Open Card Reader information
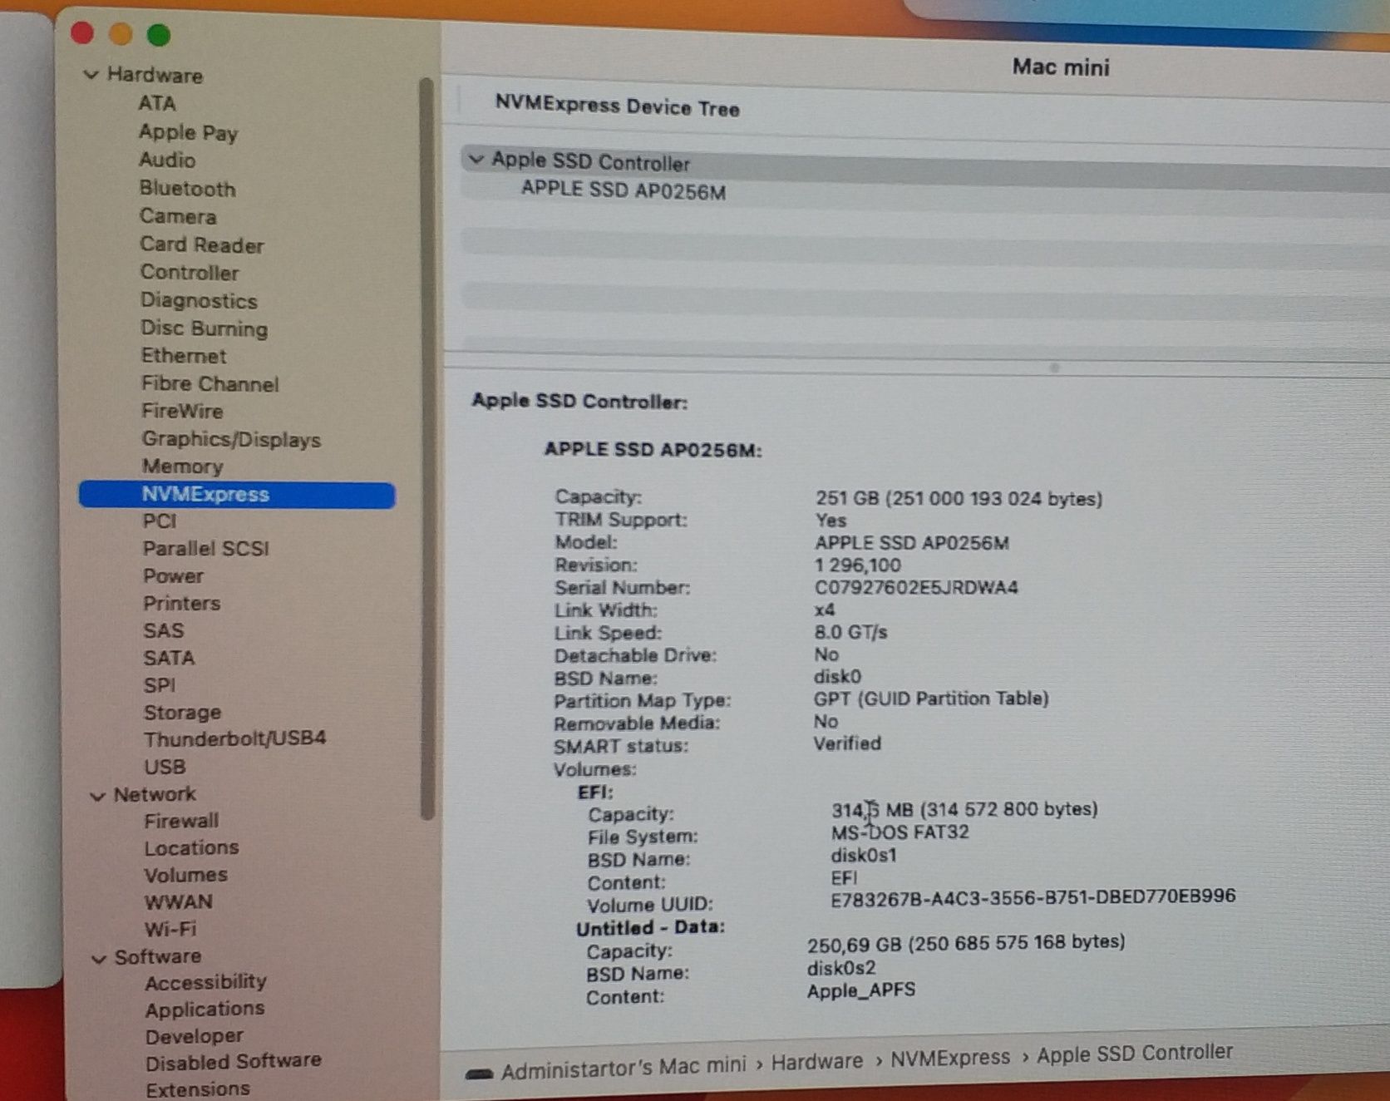The height and width of the screenshot is (1101, 1390). click(202, 244)
